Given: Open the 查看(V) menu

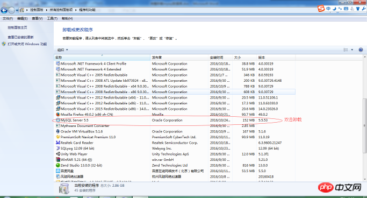Looking at the screenshot, I should [37, 18].
